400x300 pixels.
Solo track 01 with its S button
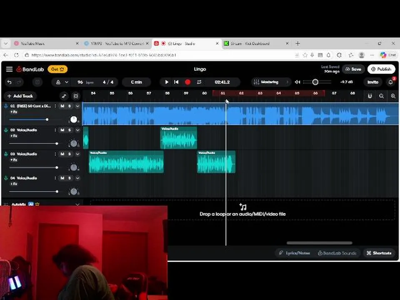coord(70,106)
